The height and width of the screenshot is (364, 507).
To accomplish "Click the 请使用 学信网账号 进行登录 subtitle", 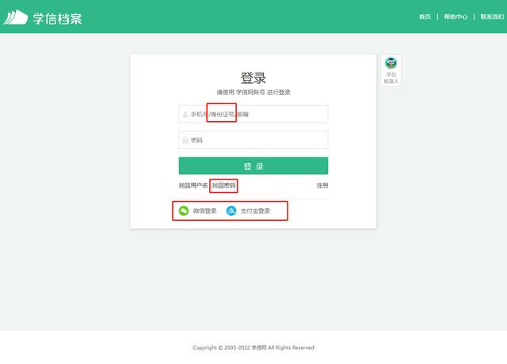I will click(x=253, y=93).
